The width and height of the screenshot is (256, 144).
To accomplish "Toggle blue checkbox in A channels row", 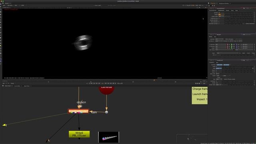I will pyautogui.click(x=236, y=44).
